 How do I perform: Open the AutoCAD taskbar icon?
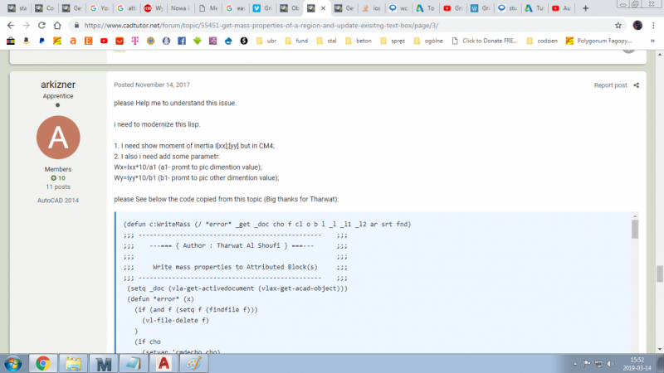coord(164,364)
